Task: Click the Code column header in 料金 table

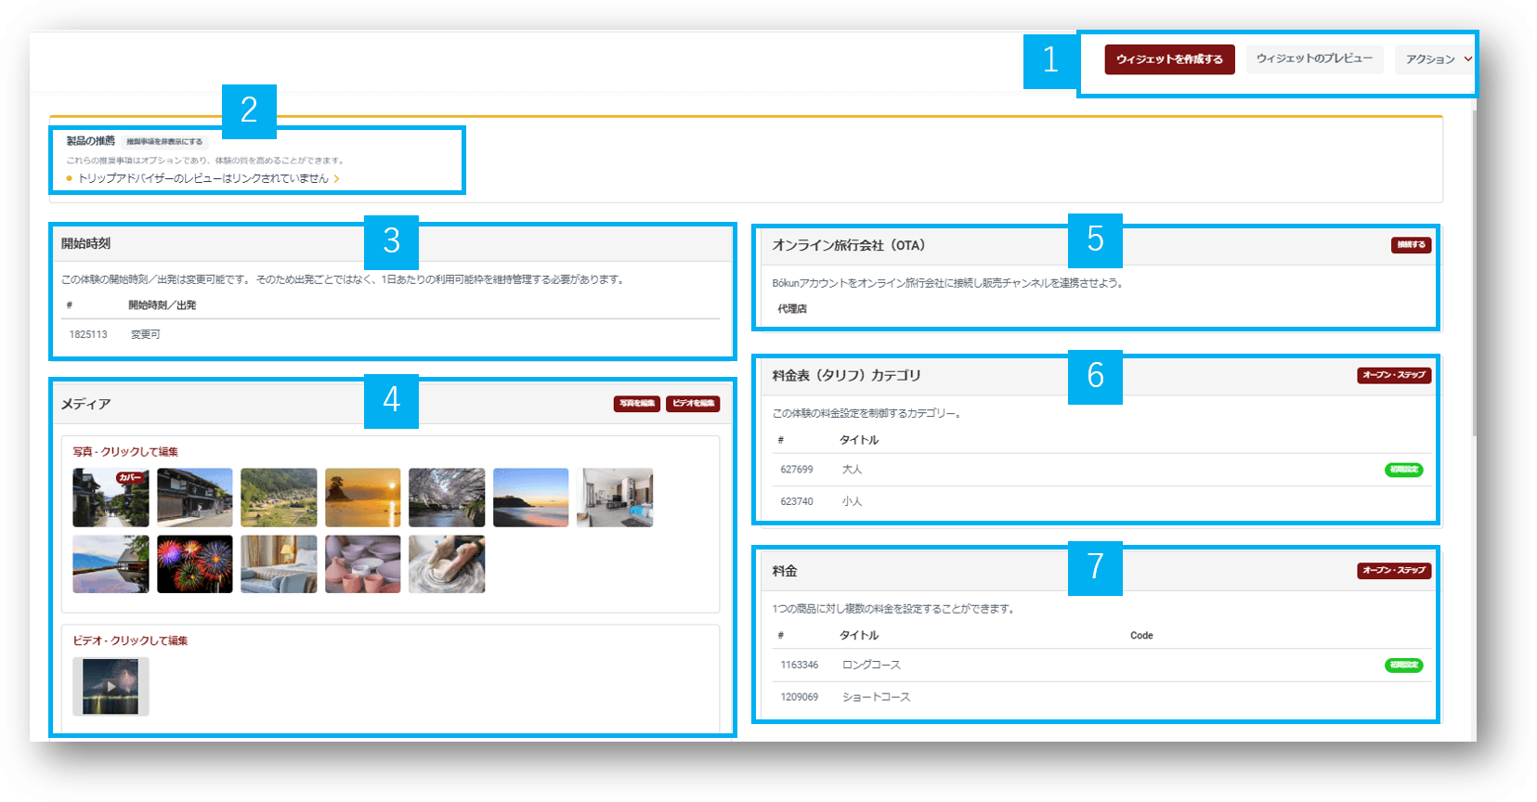Action: 1141,636
